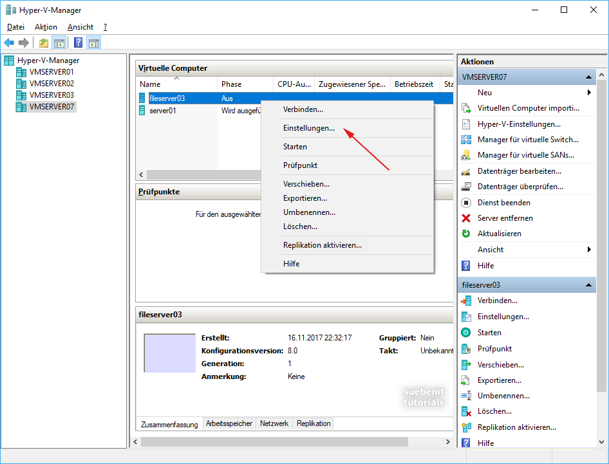609x464 pixels.
Task: Select the server01 row name
Action: [162, 111]
